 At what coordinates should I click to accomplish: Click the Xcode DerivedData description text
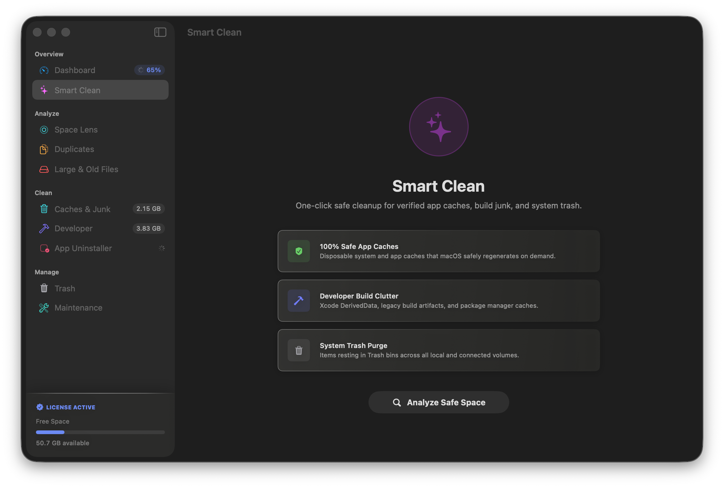tap(429, 306)
